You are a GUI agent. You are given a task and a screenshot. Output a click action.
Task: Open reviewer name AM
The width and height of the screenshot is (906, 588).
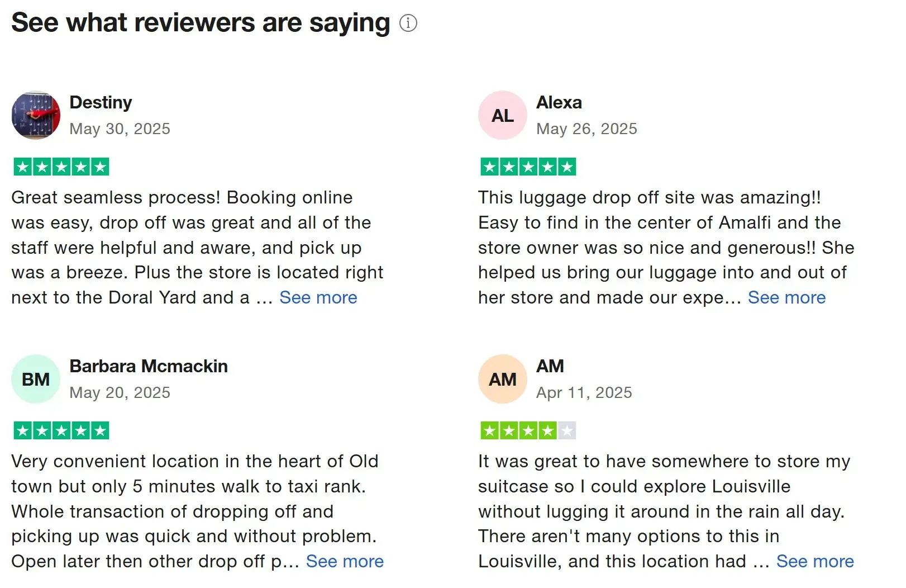point(550,366)
